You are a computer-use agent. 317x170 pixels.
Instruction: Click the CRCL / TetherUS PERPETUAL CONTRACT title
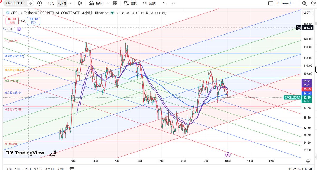click(45, 13)
